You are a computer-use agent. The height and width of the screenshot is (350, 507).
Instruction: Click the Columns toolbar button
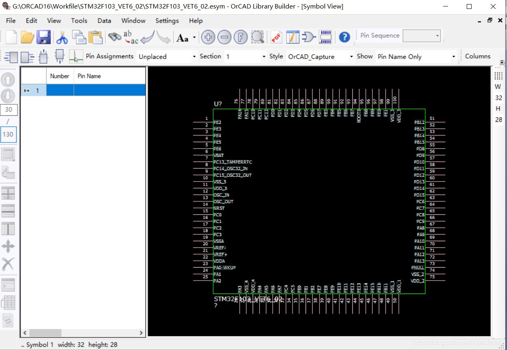(x=478, y=56)
